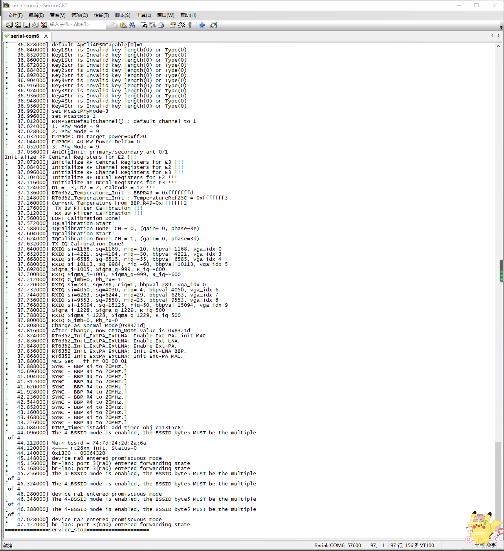Click the vertical scrollbar thumb
Viewport: 504px width, 551px height.
501,271
